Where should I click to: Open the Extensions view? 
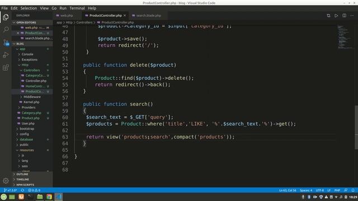click(x=6, y=68)
